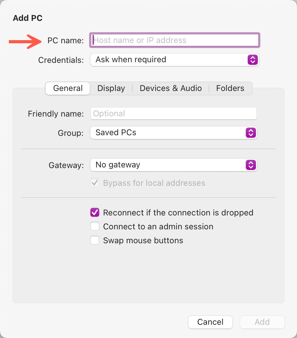
Task: Click the "Bypass for local addresses" checkbox
Action: pos(94,183)
